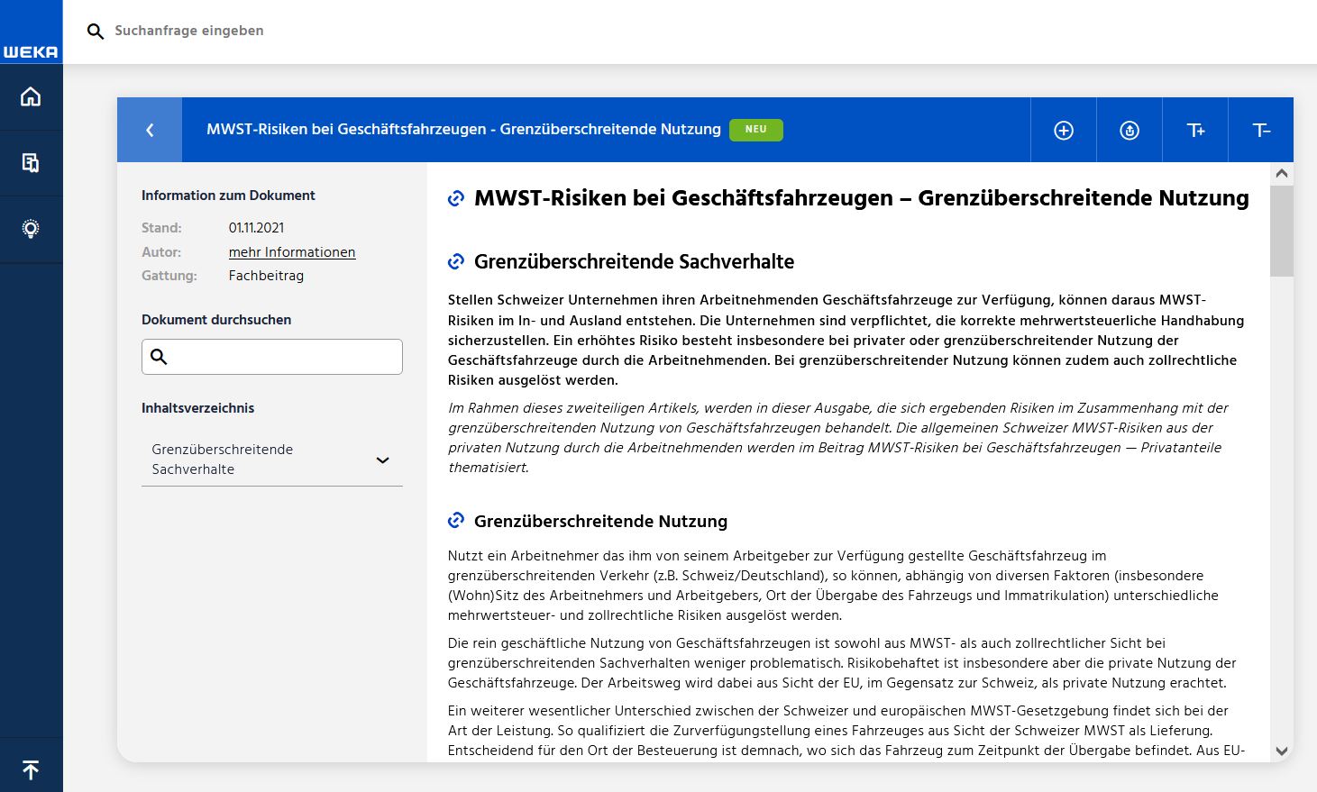Open the 'mehr Informationen' author link
Viewport: 1317px width, 792px height.
tap(292, 252)
